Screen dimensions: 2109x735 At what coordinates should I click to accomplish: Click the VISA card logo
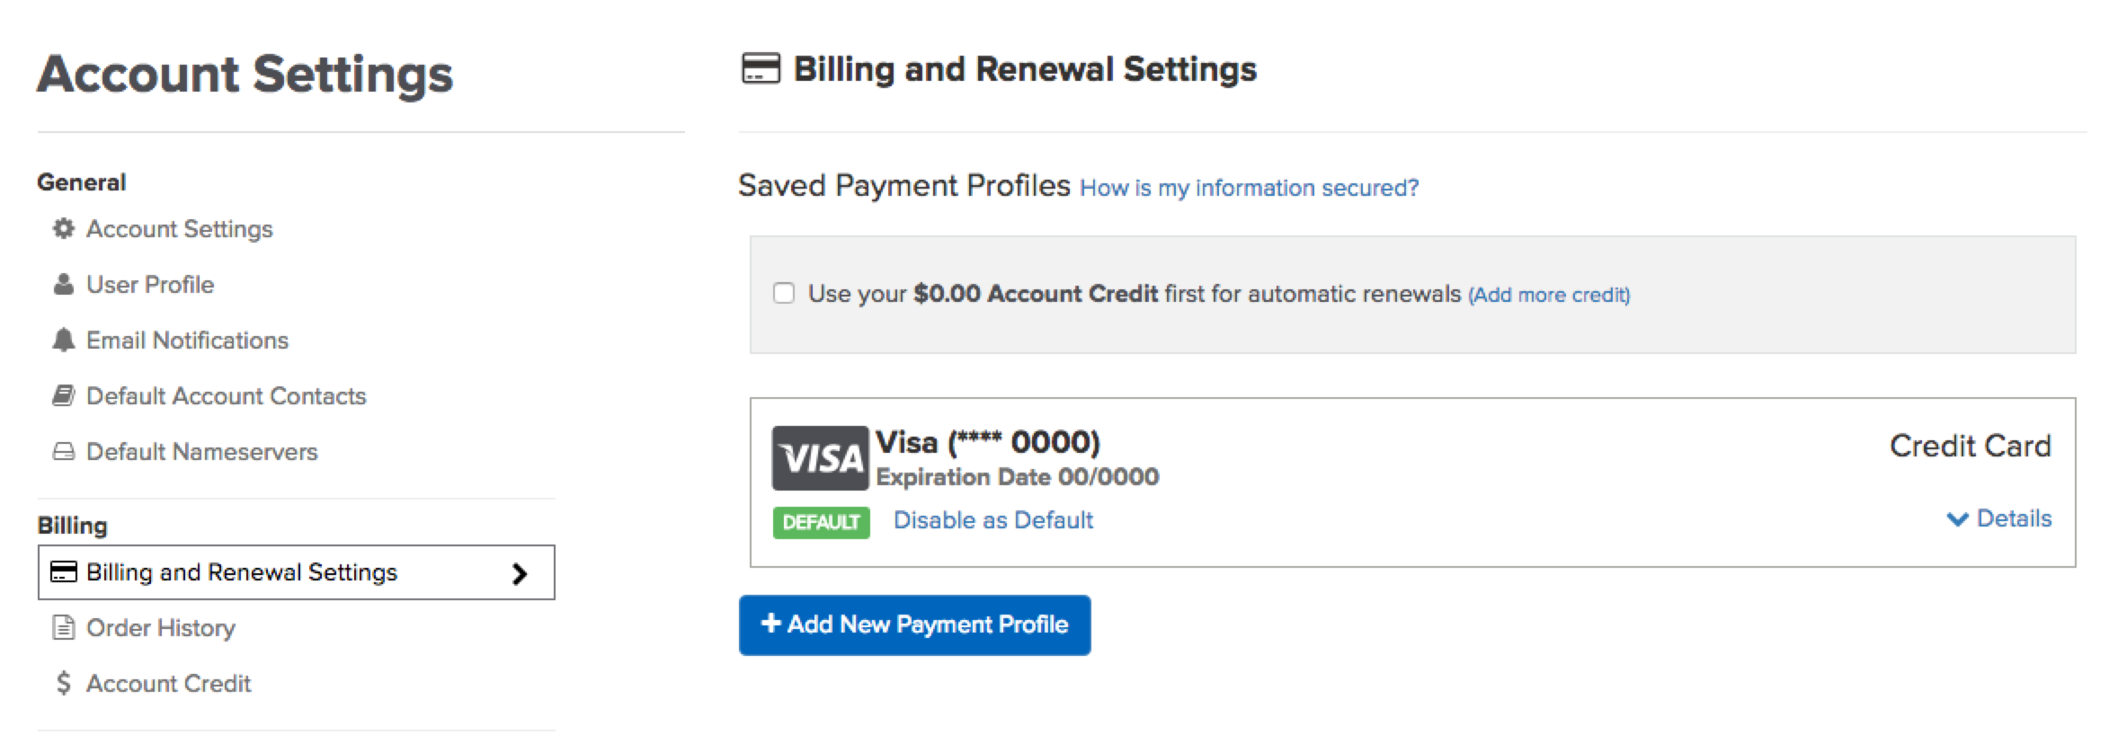click(x=820, y=458)
